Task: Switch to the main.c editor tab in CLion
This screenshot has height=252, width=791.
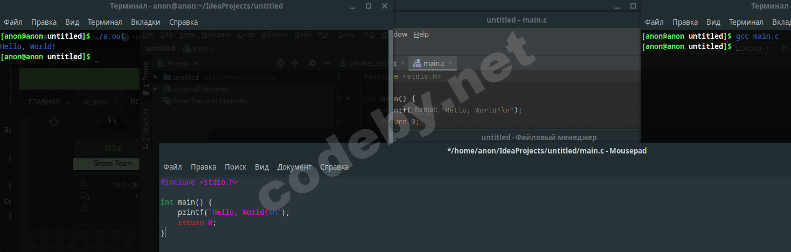Action: tap(433, 63)
